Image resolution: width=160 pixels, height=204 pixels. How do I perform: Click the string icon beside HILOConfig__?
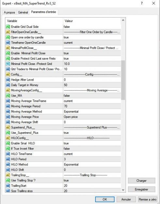[x=8, y=138]
